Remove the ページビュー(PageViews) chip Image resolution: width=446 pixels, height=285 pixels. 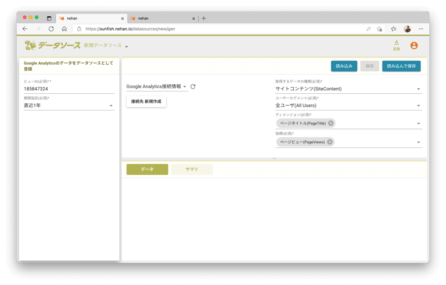330,142
